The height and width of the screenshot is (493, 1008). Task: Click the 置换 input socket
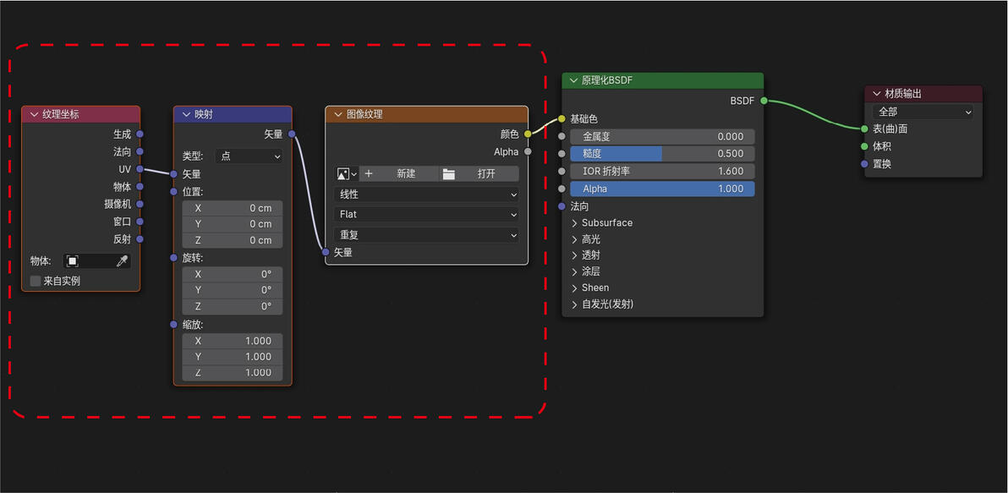864,164
